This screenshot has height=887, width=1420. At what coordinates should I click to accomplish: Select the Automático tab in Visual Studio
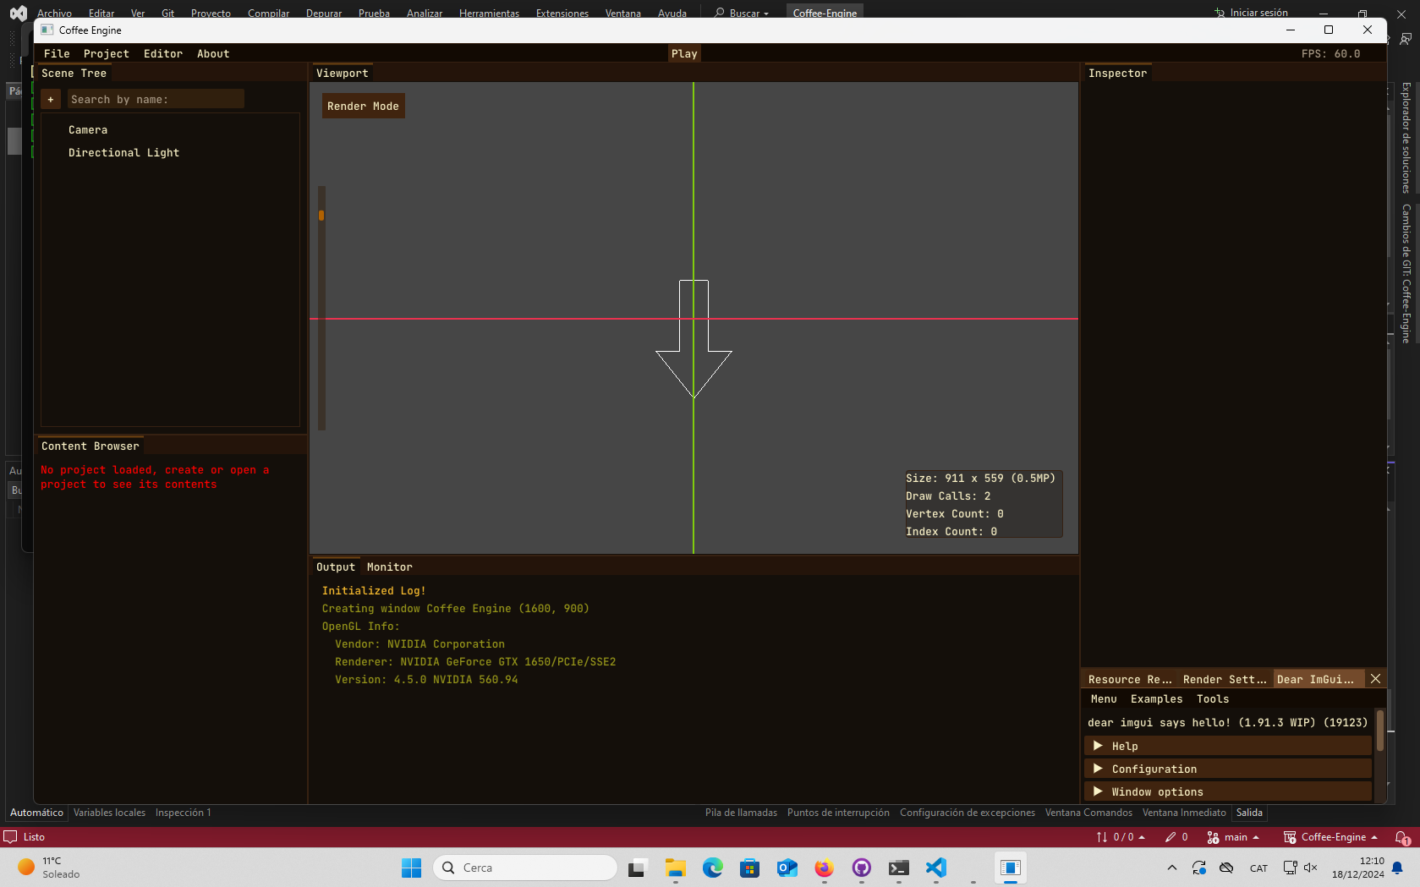pyautogui.click(x=36, y=813)
